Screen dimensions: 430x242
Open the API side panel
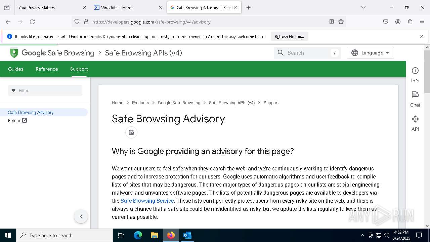415,123
